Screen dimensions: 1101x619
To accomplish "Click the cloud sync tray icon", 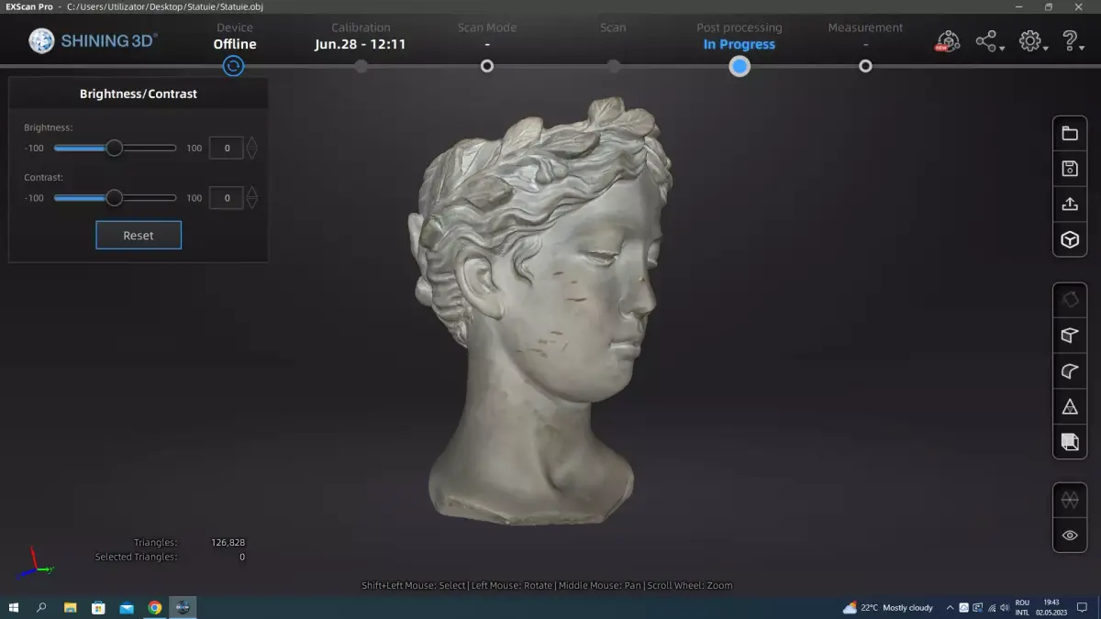I will (x=963, y=607).
